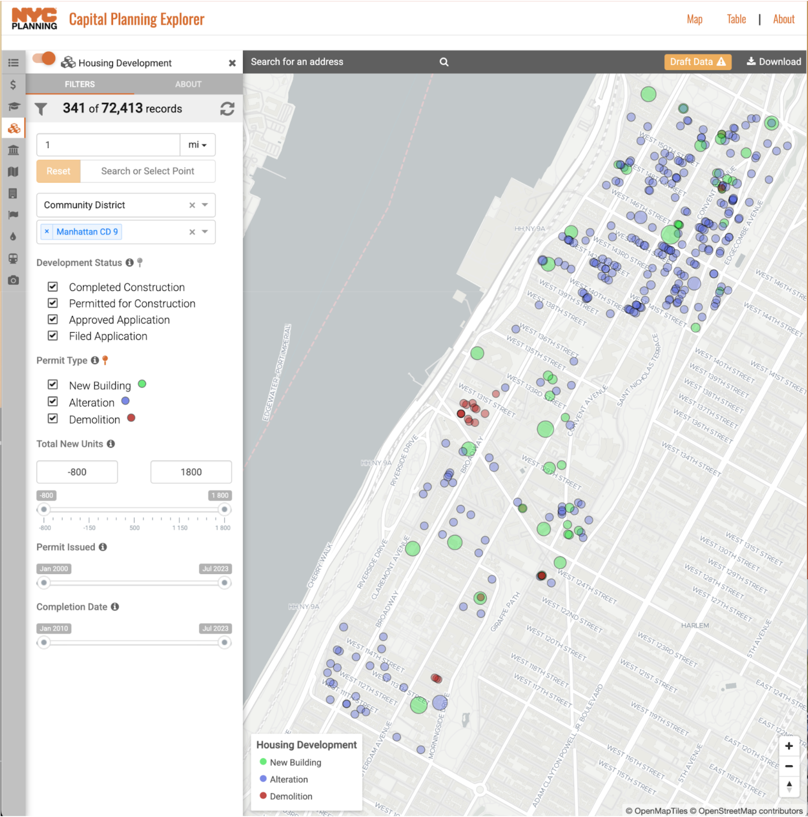
Task: Open the About page link
Action: pos(783,19)
